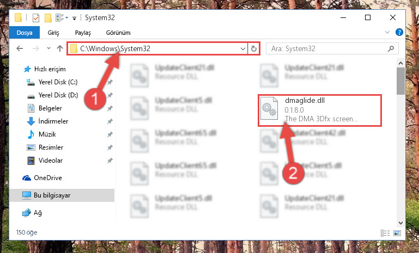Unpin Müzik using its pin icon

pyautogui.click(x=110, y=134)
